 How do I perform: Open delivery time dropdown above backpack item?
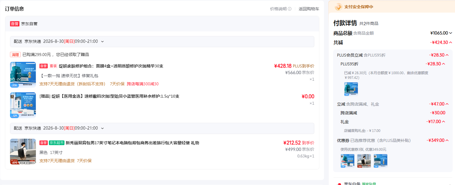point(102,128)
